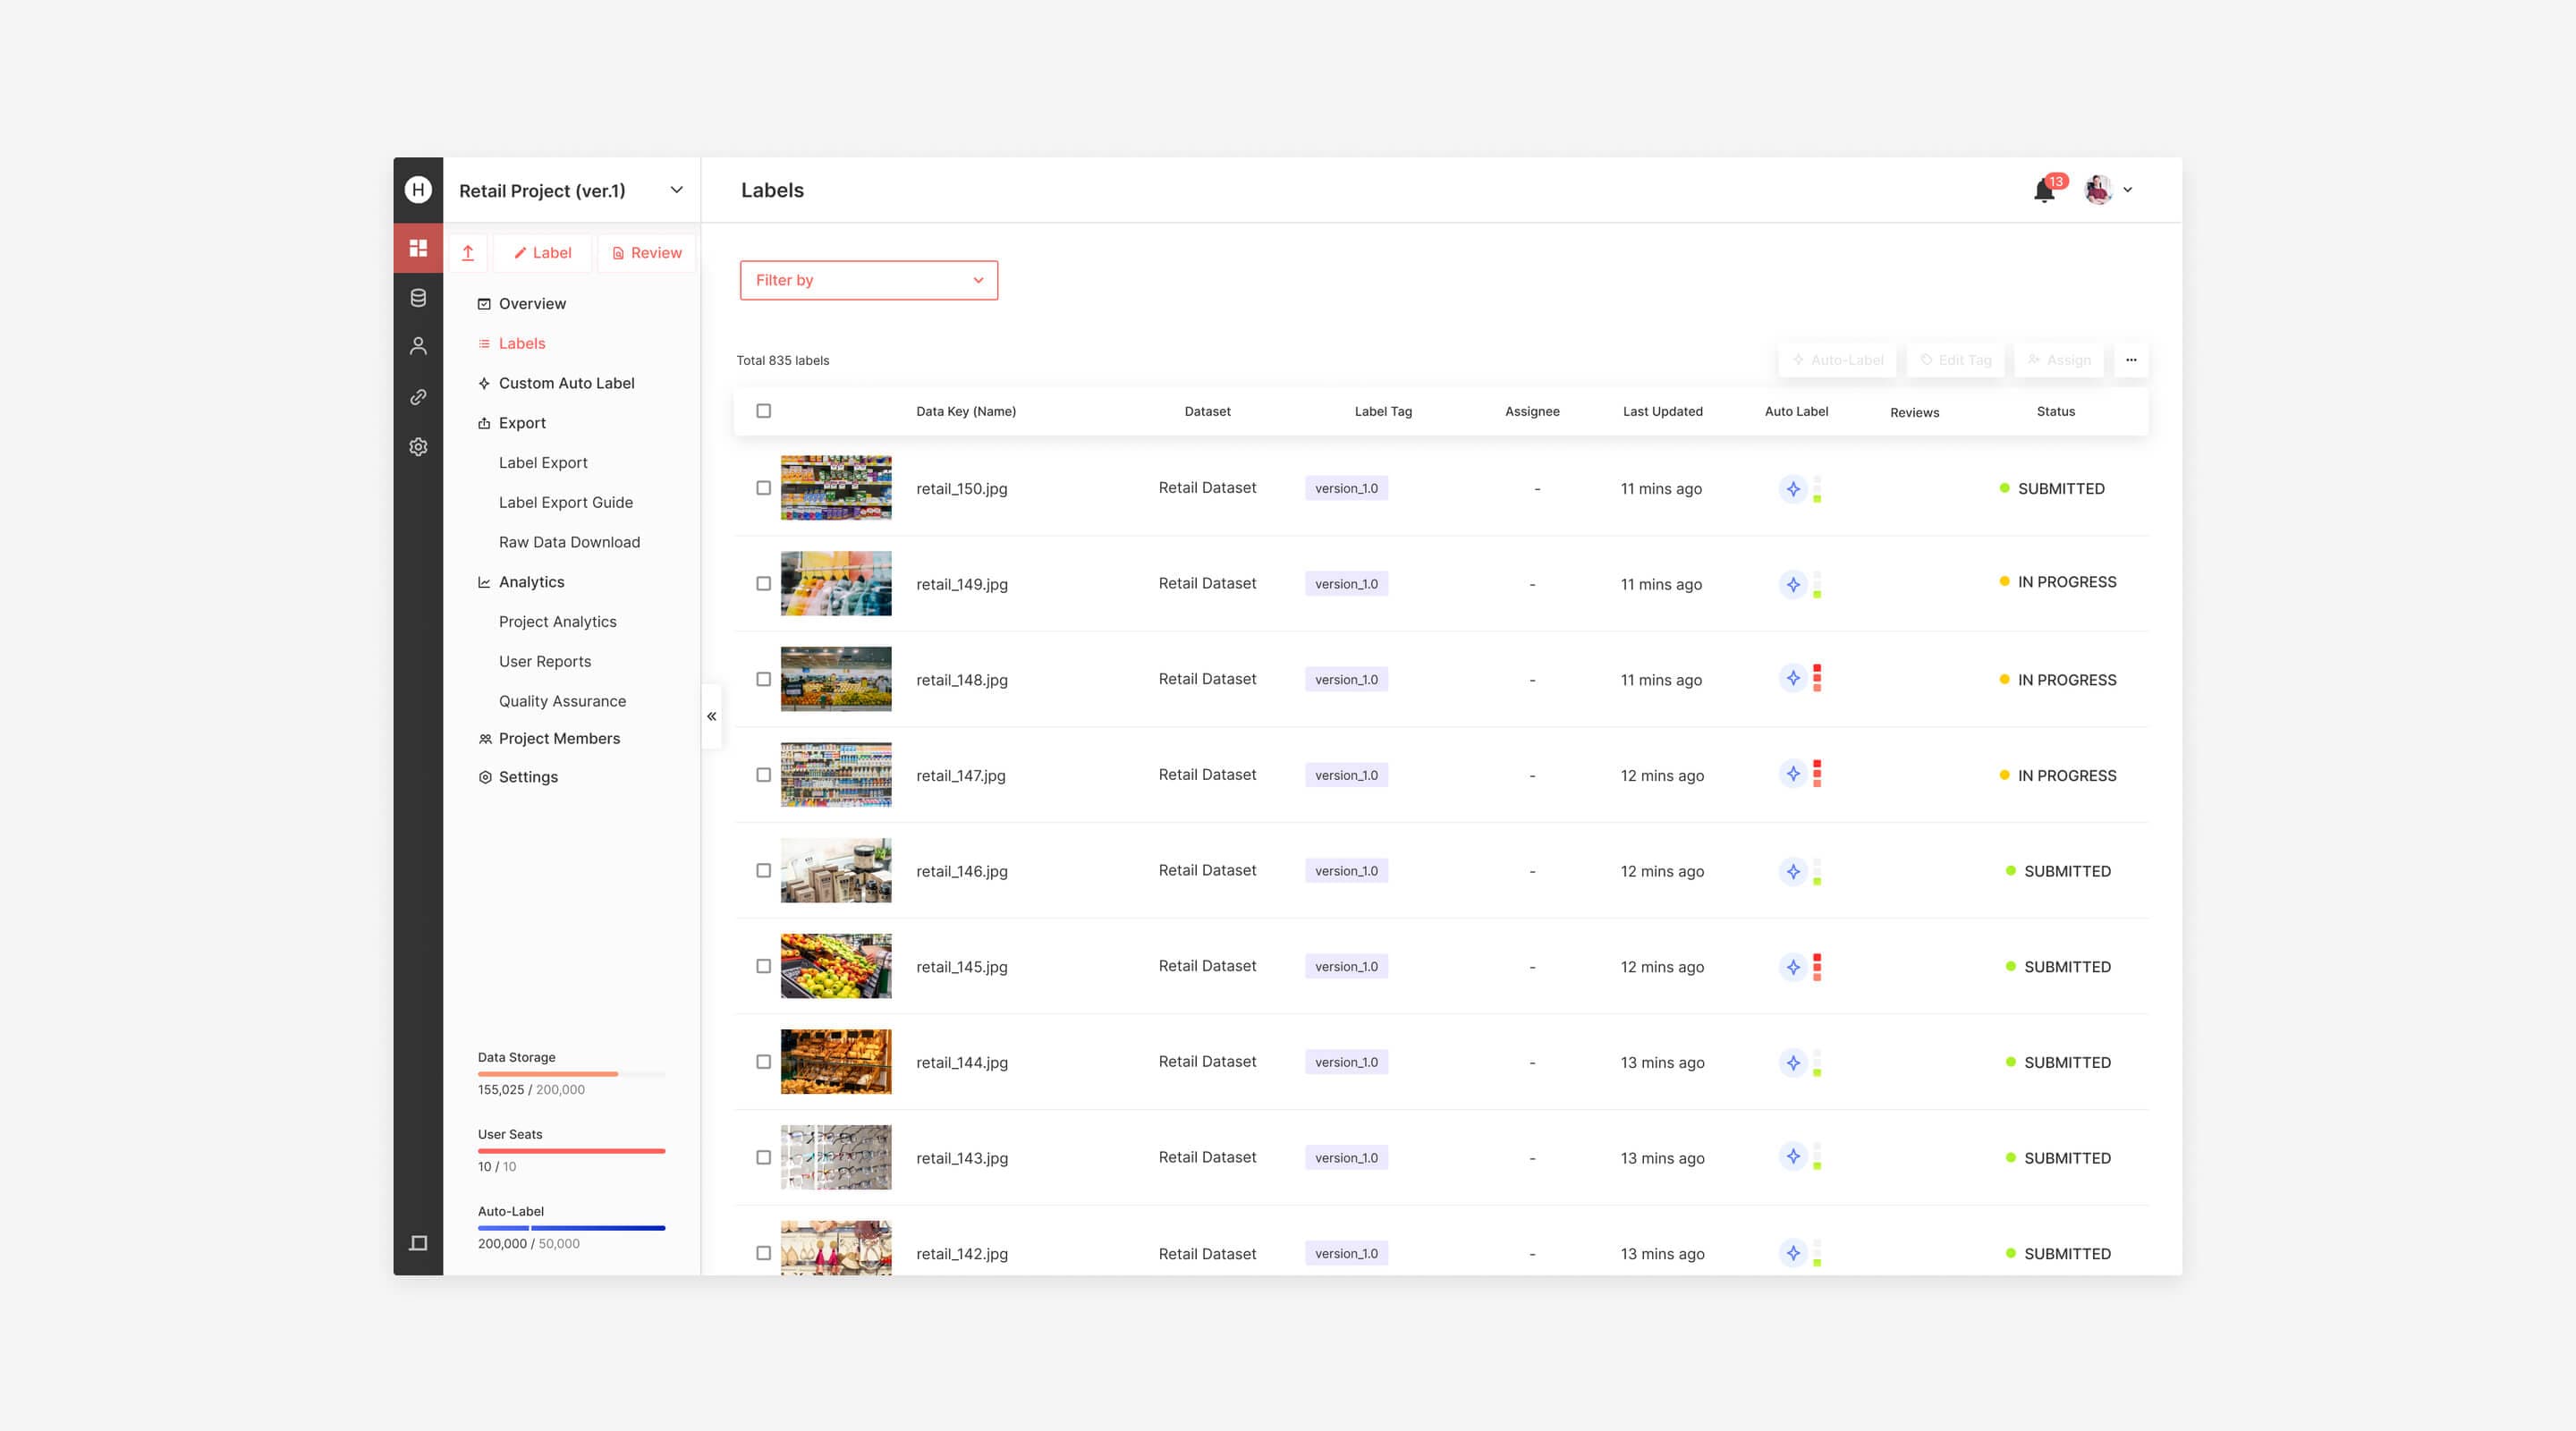
Task: Open the Export section in sidebar
Action: (511, 423)
